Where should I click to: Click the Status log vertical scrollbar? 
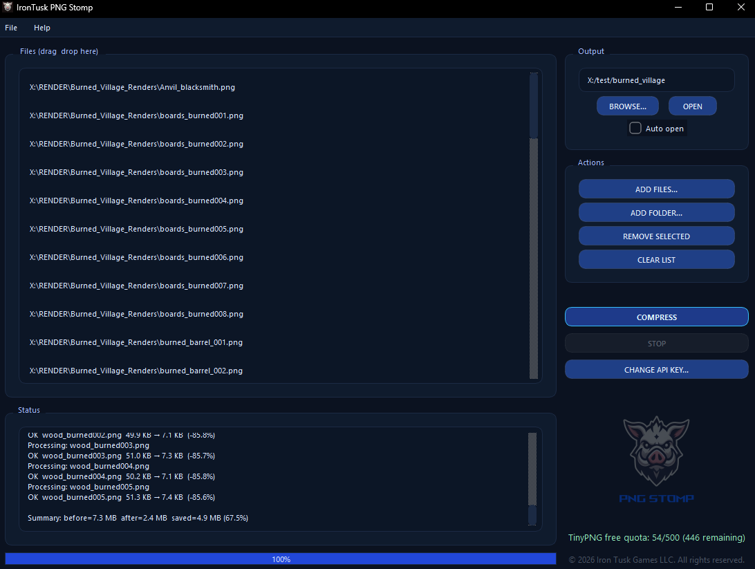532,478
